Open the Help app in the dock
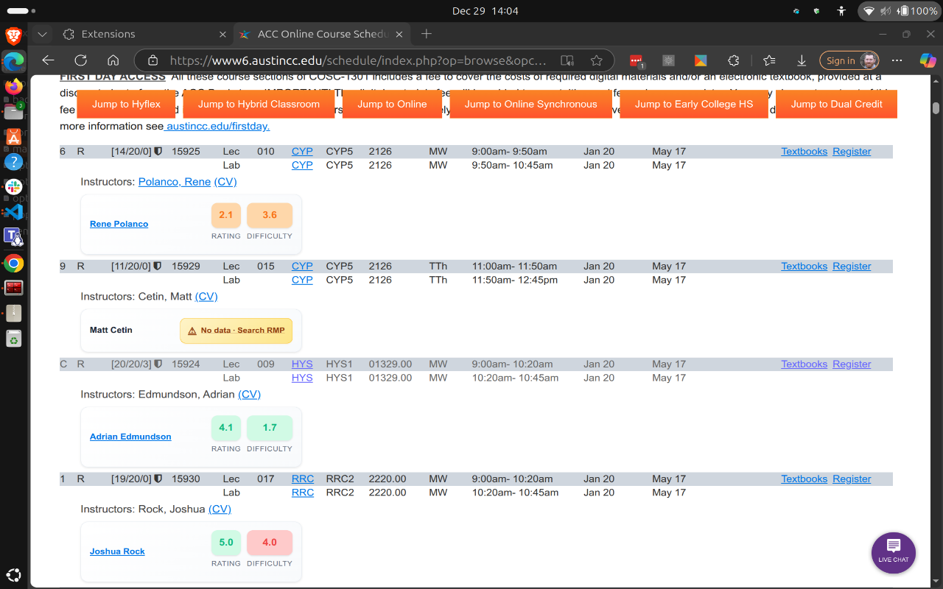The image size is (943, 589). (x=13, y=162)
